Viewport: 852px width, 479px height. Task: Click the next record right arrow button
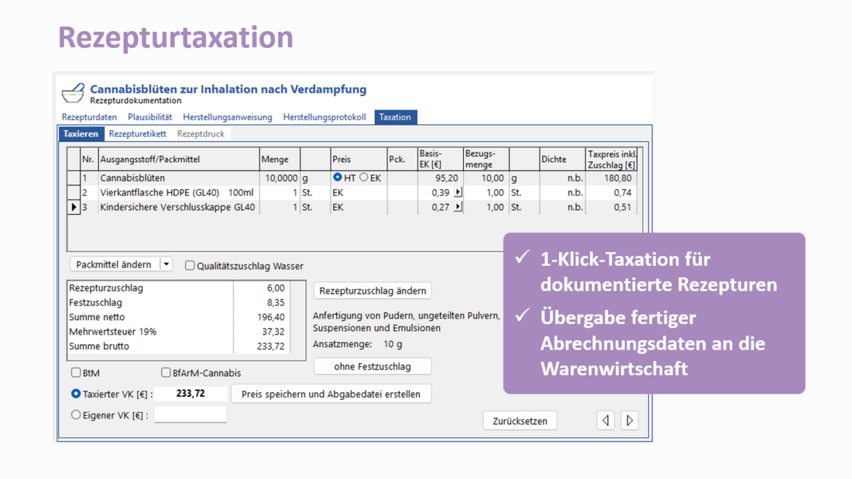coord(630,420)
